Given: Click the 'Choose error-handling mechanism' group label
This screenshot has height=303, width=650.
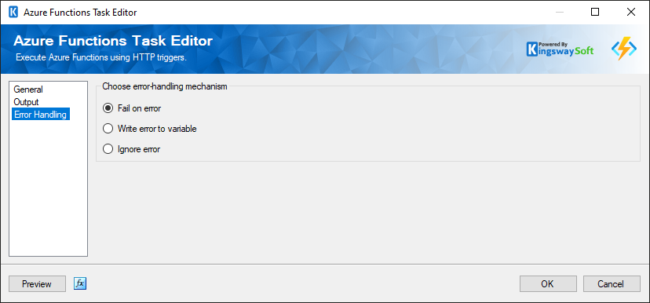Looking at the screenshot, I should tap(165, 86).
